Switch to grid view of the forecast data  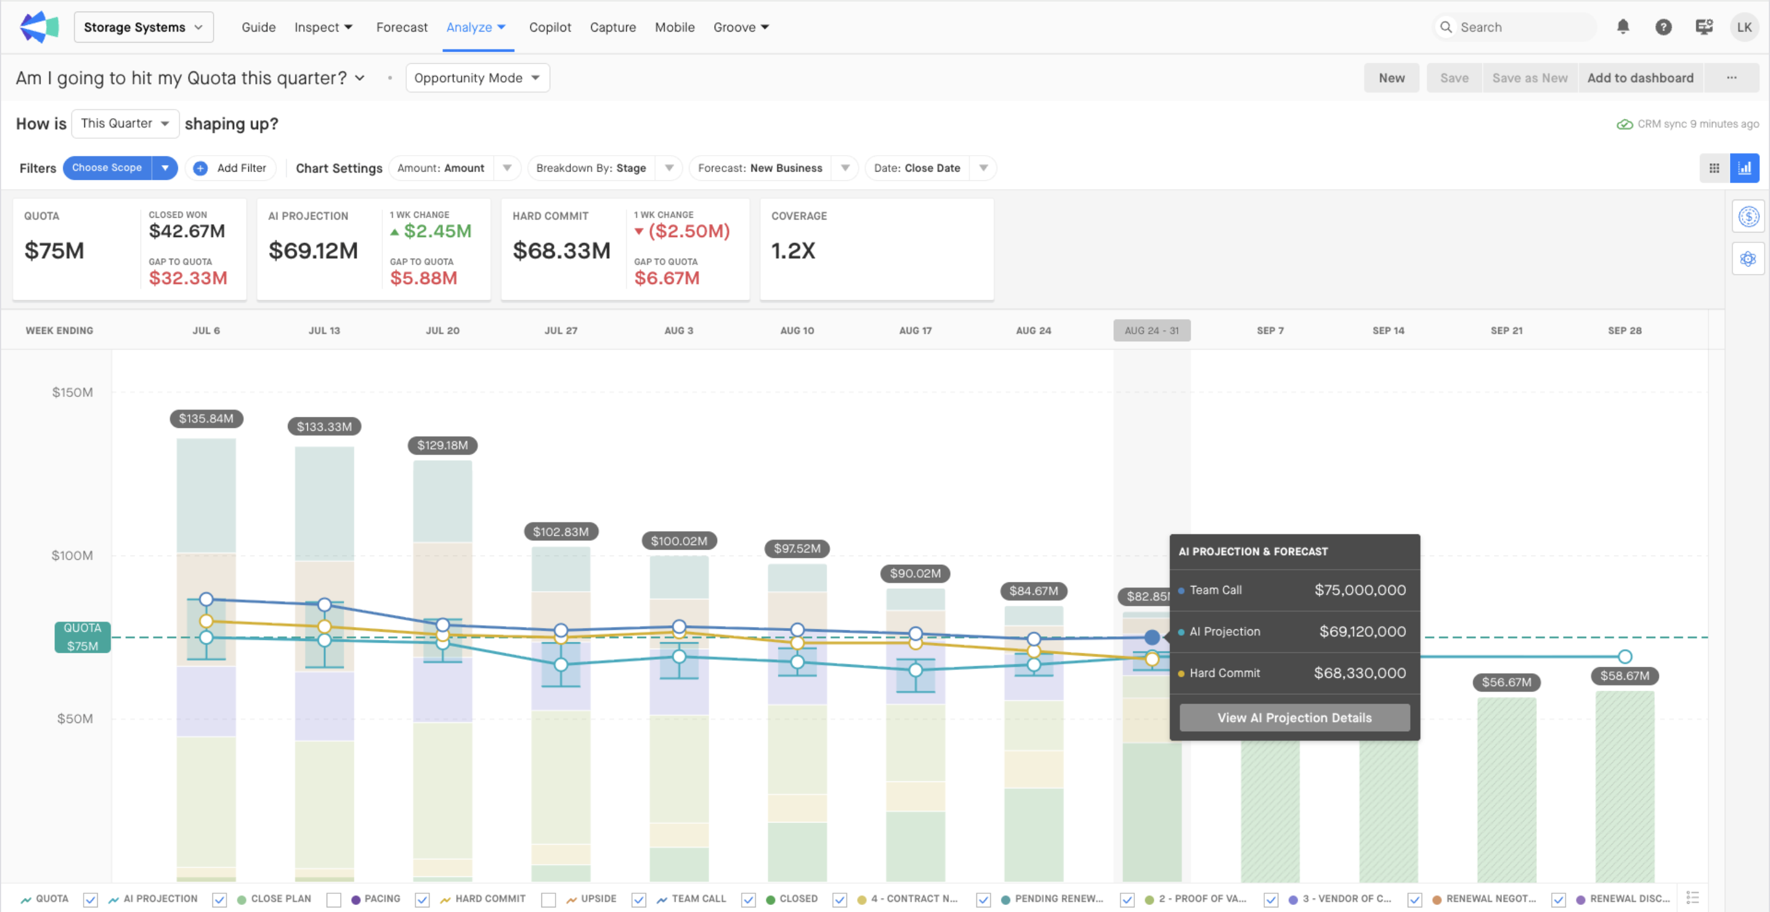(1714, 167)
